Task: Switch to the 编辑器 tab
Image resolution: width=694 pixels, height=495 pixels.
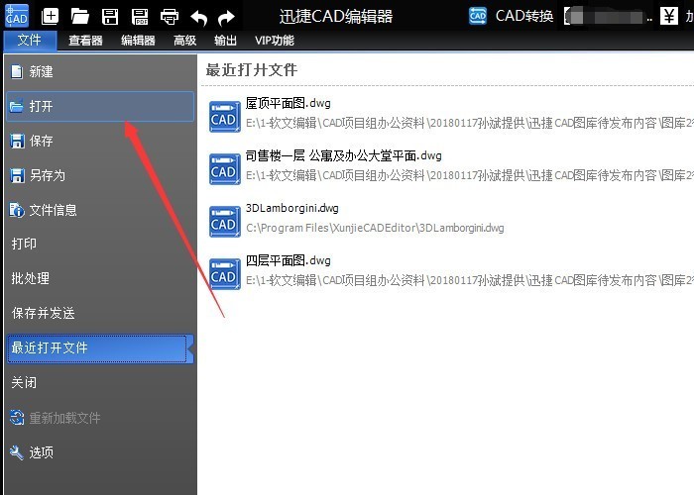Action: tap(138, 41)
